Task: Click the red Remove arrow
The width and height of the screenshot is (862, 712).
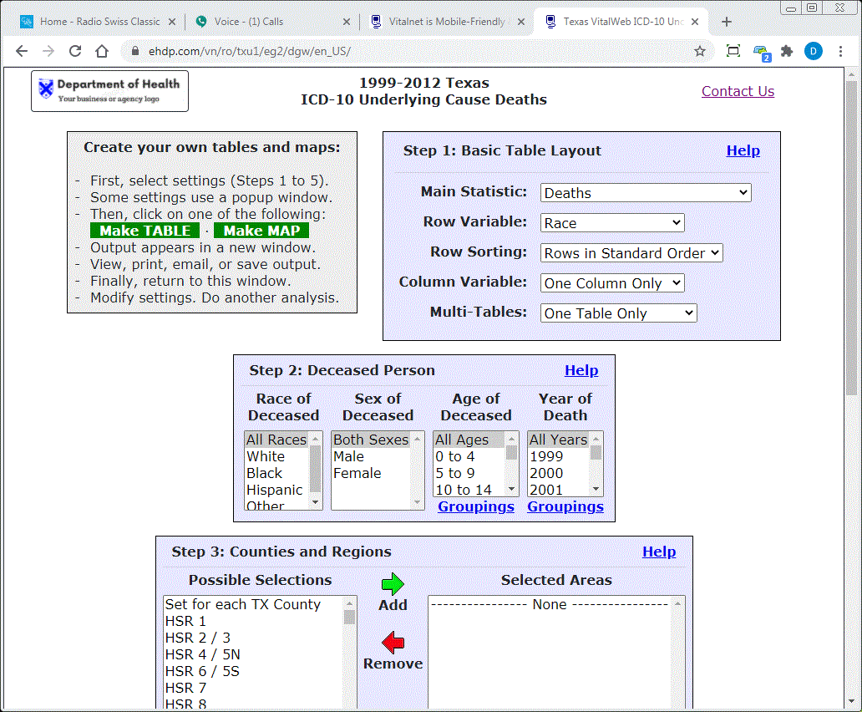Action: coord(392,641)
